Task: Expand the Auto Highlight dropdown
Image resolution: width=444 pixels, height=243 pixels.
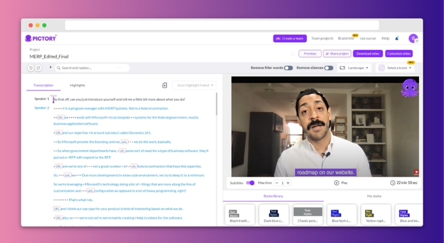Action: click(x=194, y=86)
